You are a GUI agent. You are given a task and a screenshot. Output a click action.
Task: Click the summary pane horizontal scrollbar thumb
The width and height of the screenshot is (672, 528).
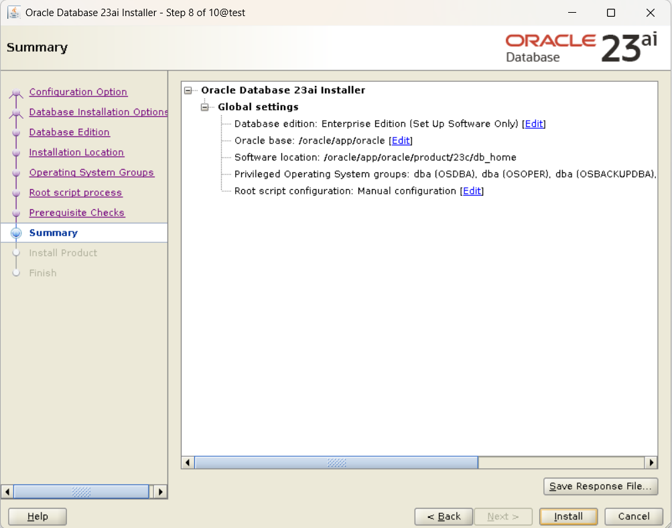tap(336, 463)
